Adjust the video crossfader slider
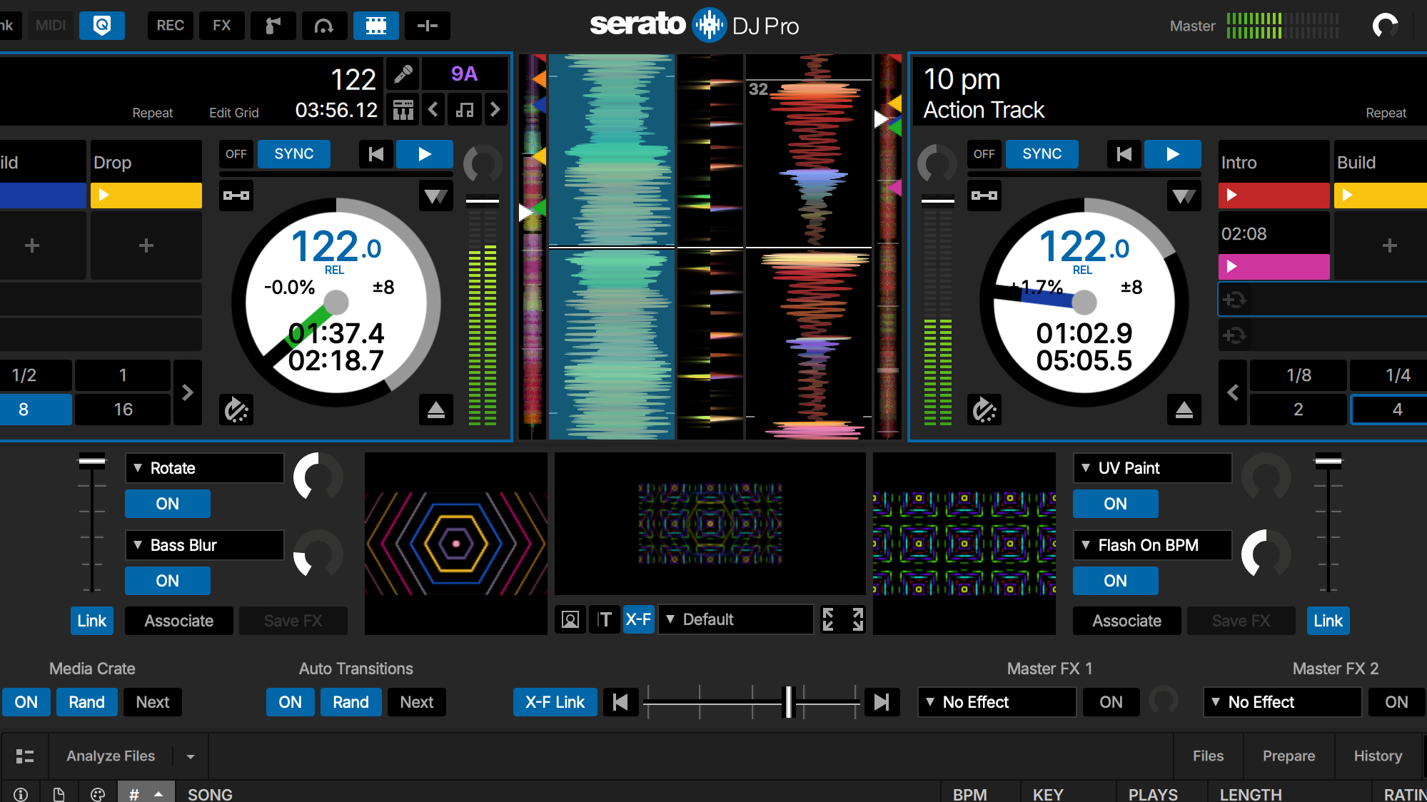 point(789,702)
